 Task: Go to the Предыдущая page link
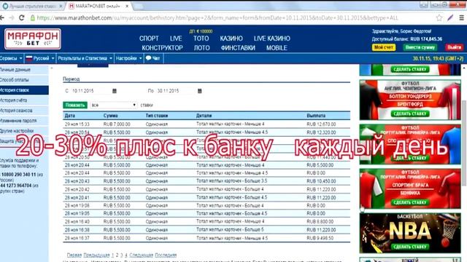click(96, 255)
